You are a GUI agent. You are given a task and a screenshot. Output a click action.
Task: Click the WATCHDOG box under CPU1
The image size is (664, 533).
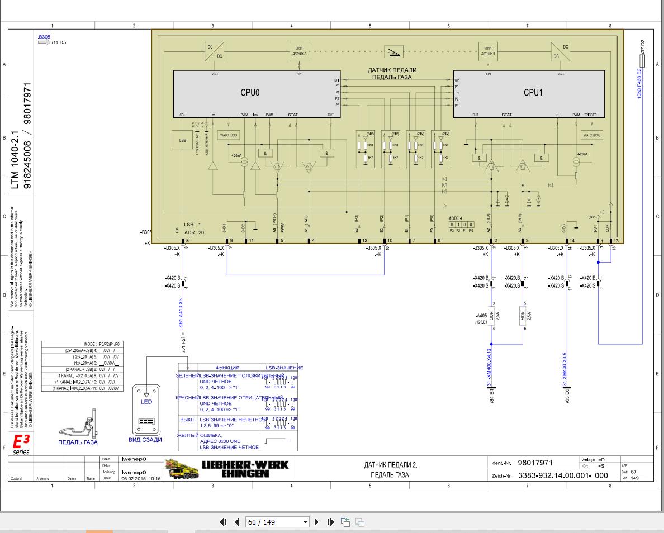click(591, 135)
